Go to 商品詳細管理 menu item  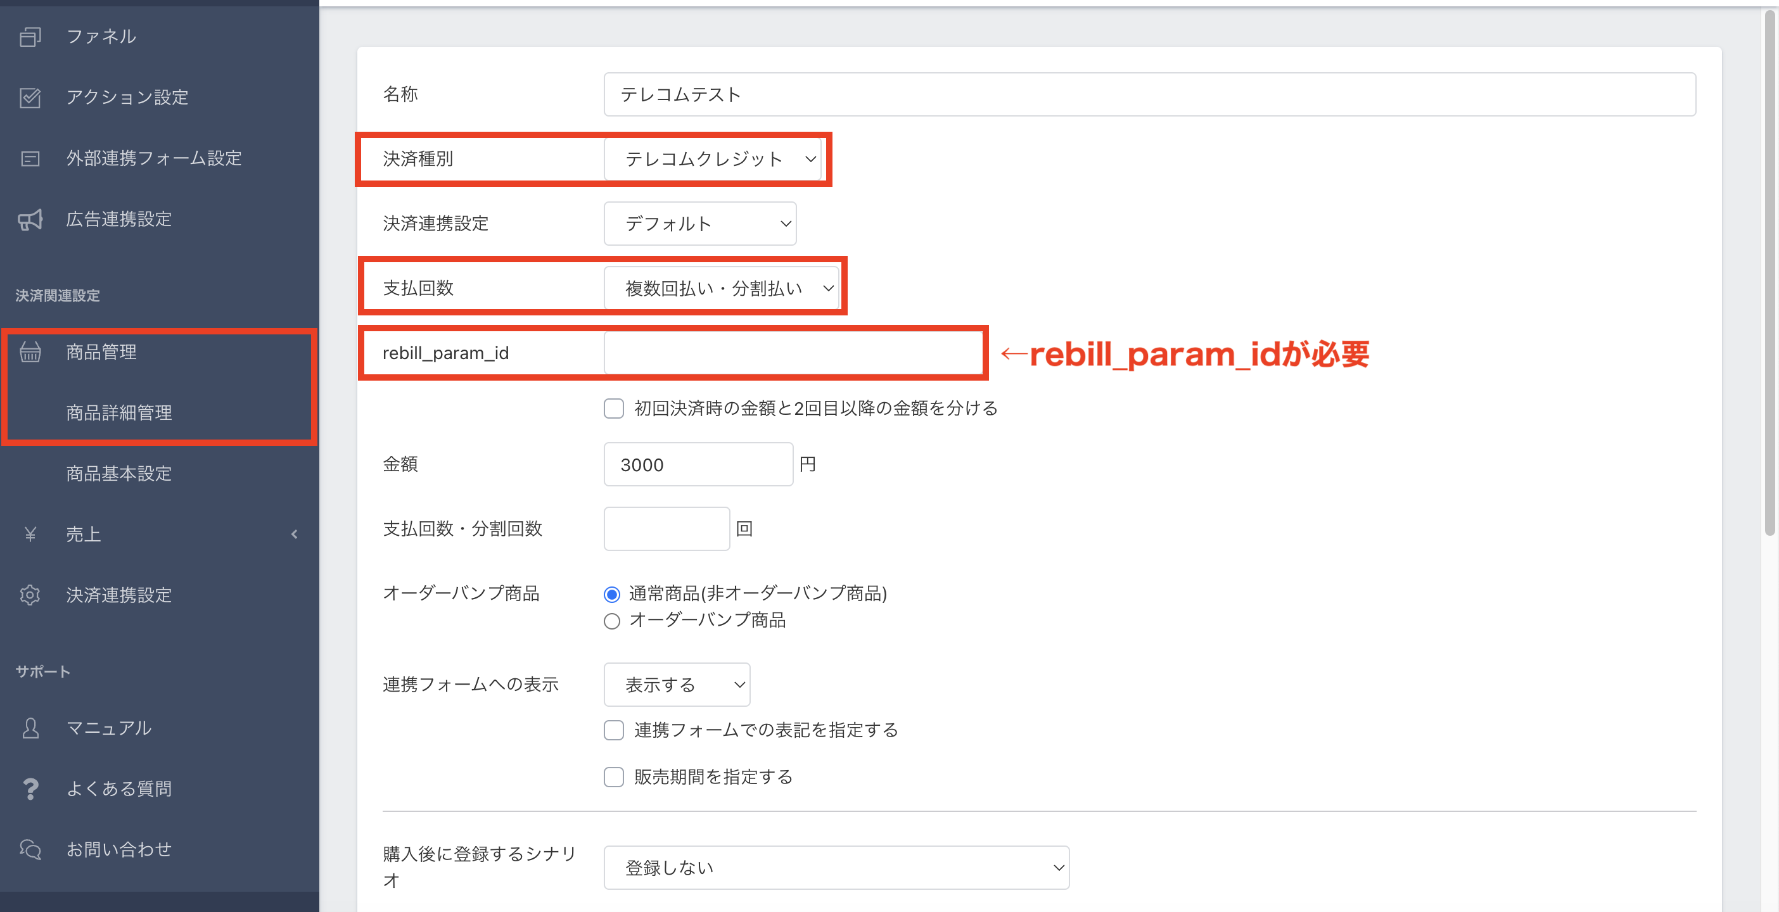point(118,413)
